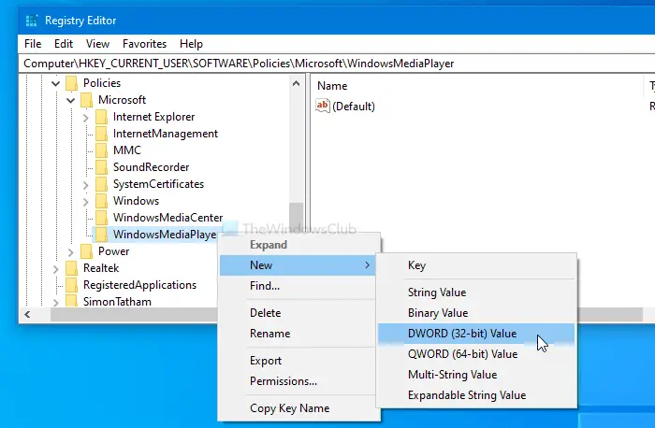Select Expandable String Value
Screen dimensions: 655x428
476,395
